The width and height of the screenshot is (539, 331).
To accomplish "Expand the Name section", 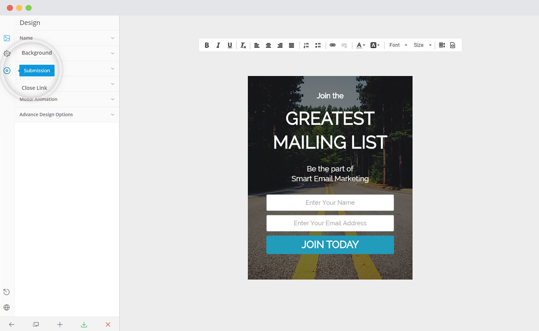I will coord(67,38).
